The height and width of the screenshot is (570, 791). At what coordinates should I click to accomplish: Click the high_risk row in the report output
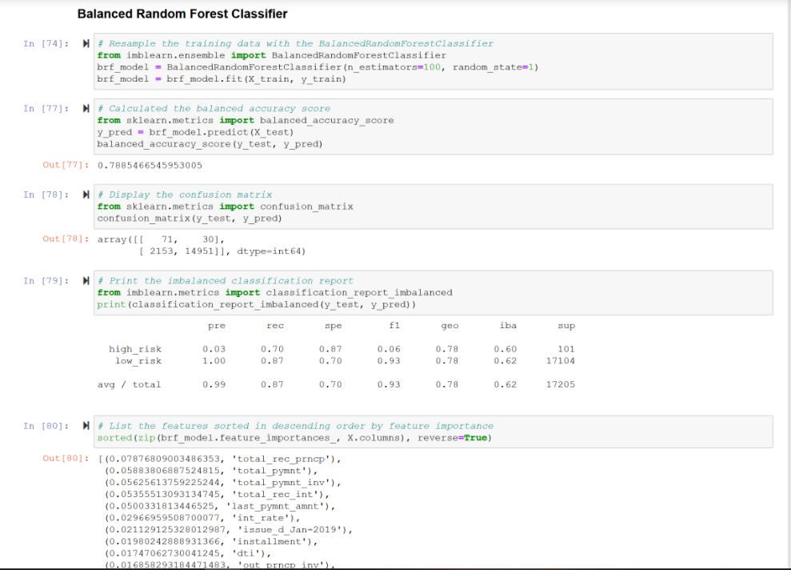(136, 348)
